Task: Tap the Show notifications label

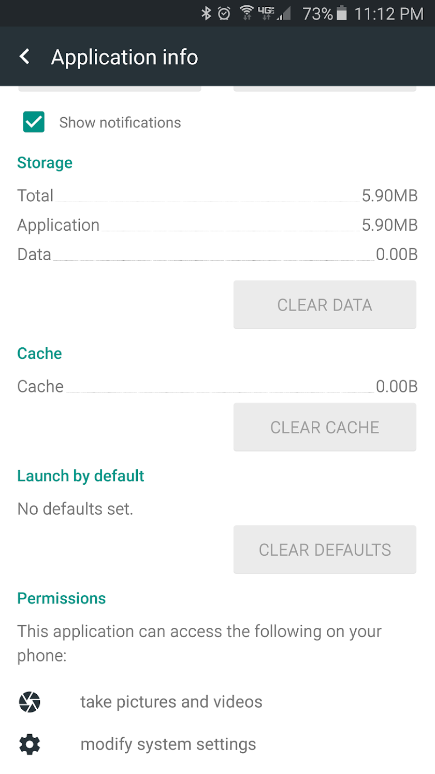Action: (120, 122)
